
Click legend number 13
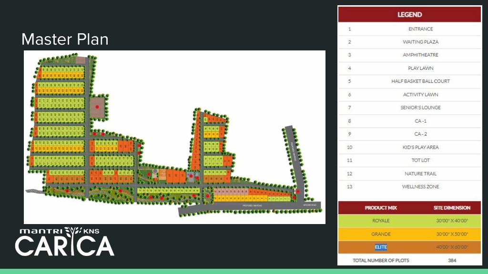[349, 187]
